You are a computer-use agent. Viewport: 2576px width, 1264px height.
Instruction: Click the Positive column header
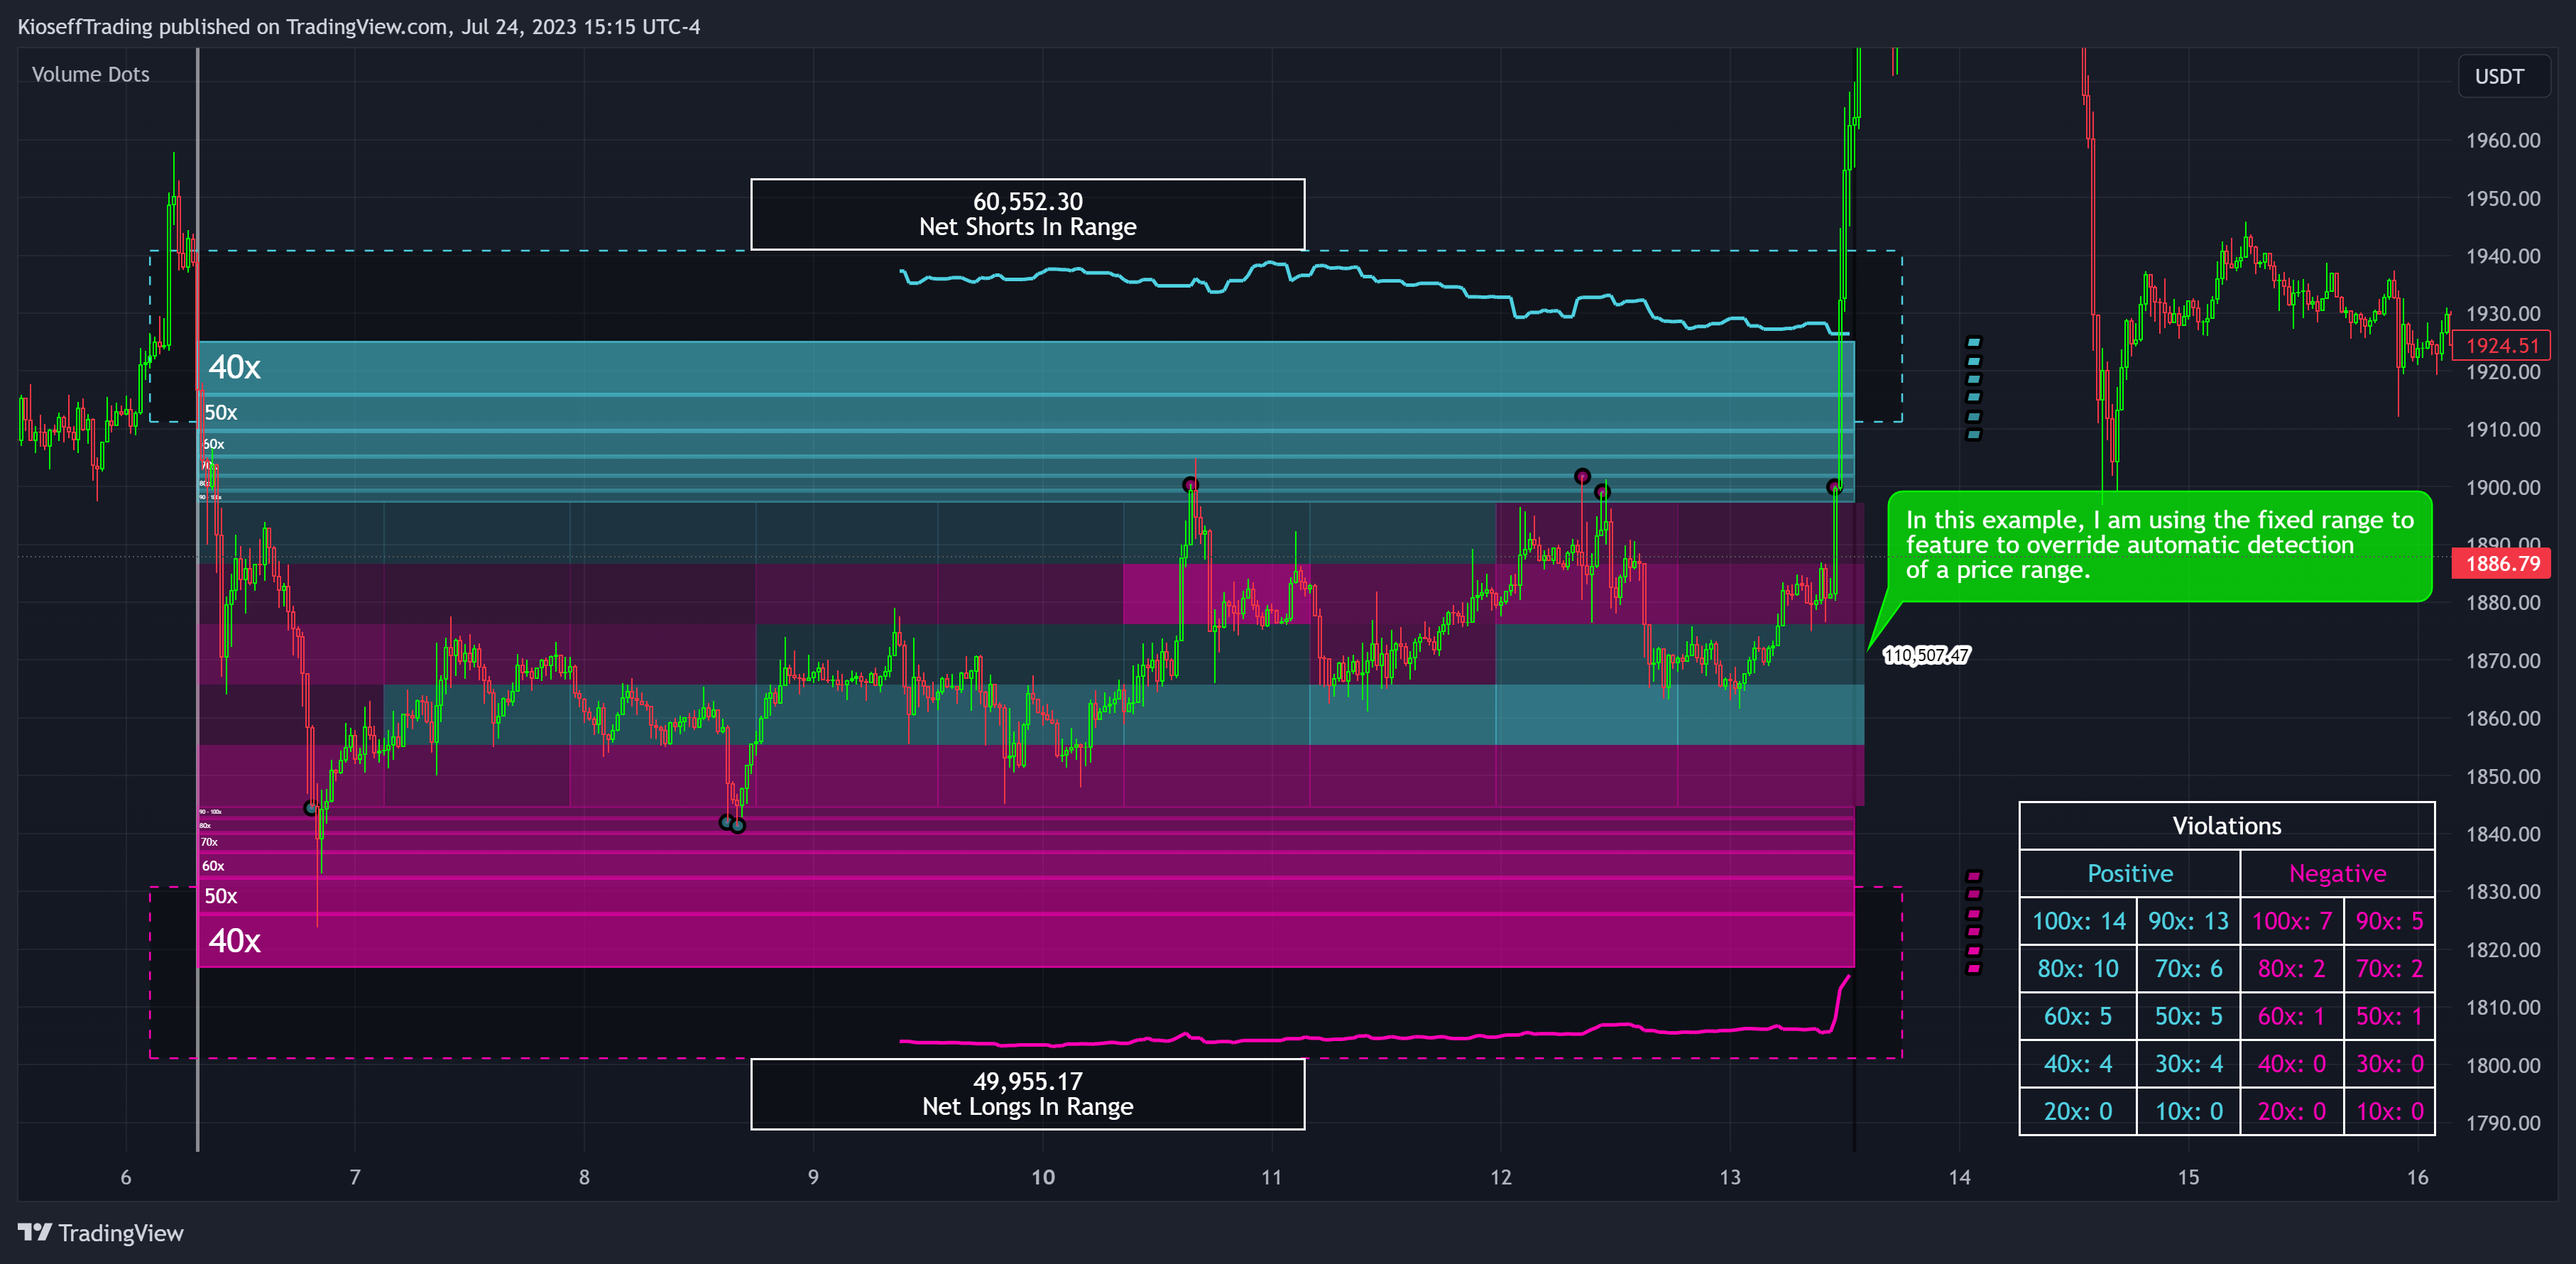(x=2130, y=874)
